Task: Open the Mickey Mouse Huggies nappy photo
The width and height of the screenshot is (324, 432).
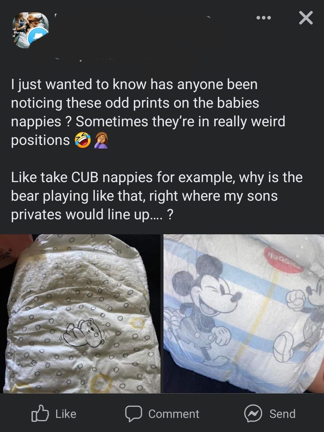Action: click(244, 314)
